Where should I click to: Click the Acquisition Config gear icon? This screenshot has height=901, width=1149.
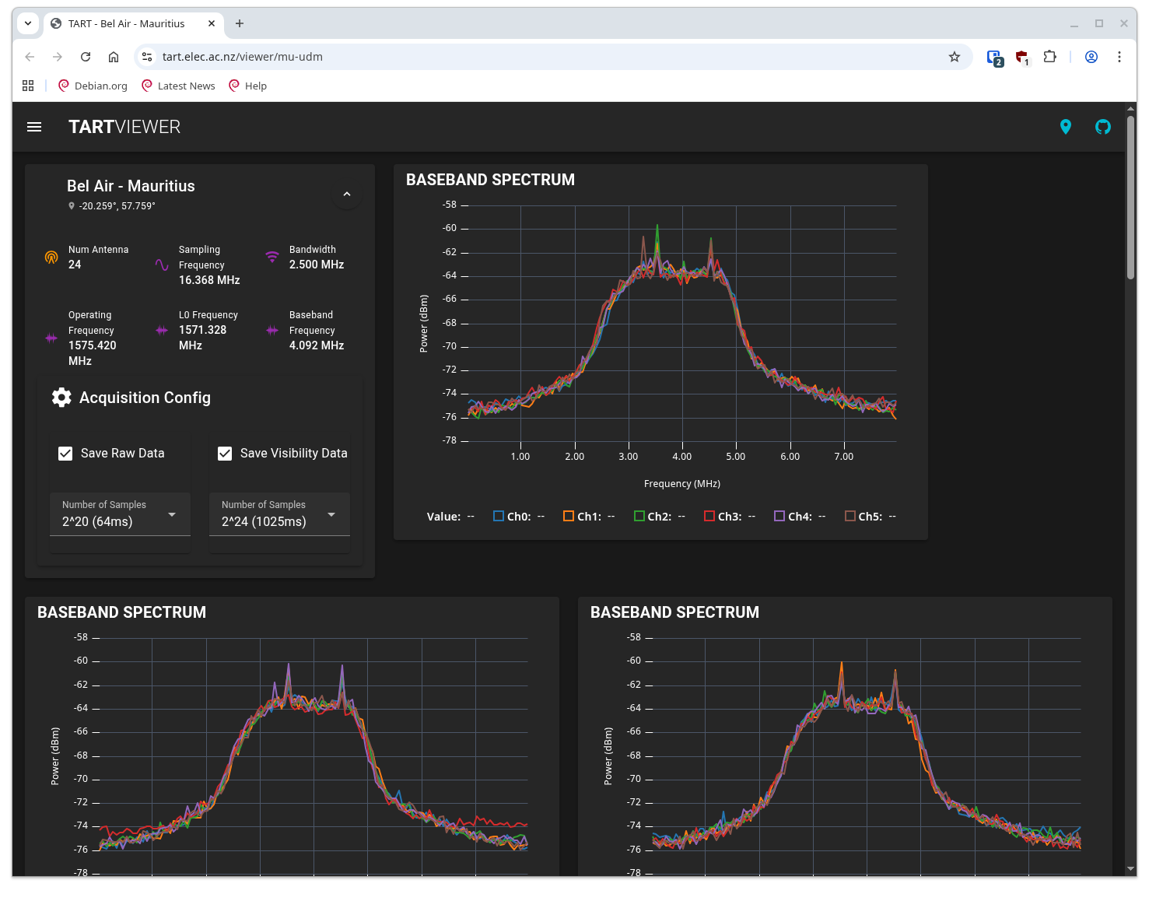pyautogui.click(x=61, y=397)
